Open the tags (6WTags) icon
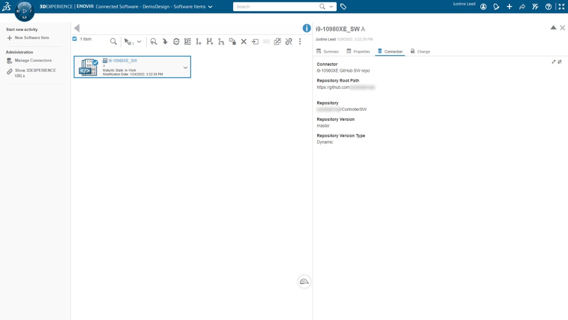This screenshot has height=320, width=568. 343,7
